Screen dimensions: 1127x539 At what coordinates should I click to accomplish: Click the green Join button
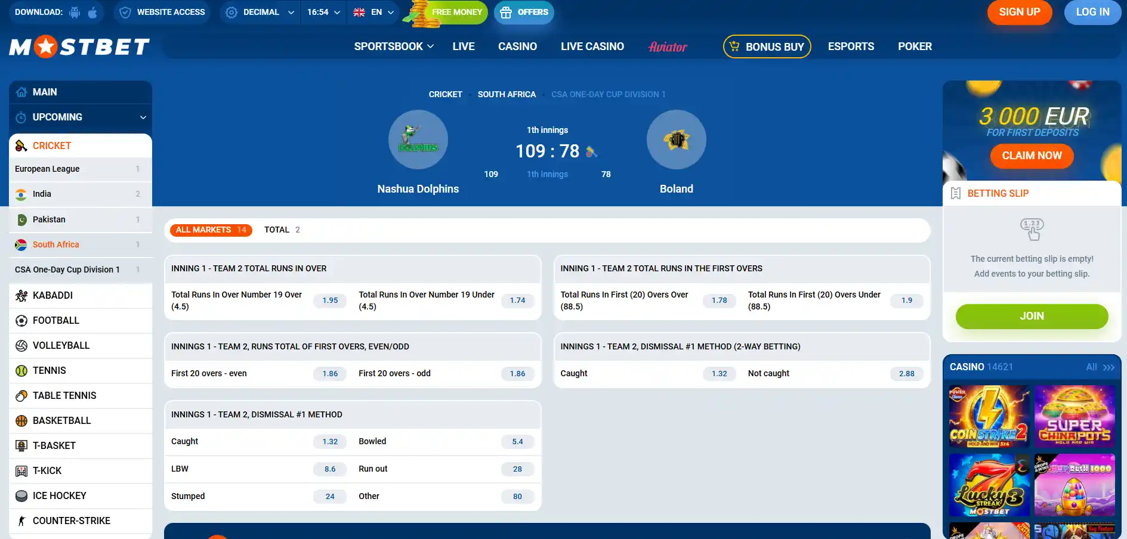tap(1032, 316)
